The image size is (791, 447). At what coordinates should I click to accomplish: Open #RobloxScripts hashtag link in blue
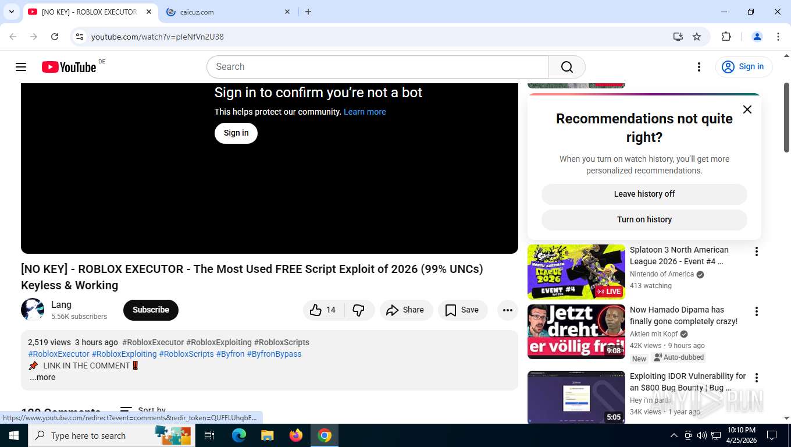point(186,354)
